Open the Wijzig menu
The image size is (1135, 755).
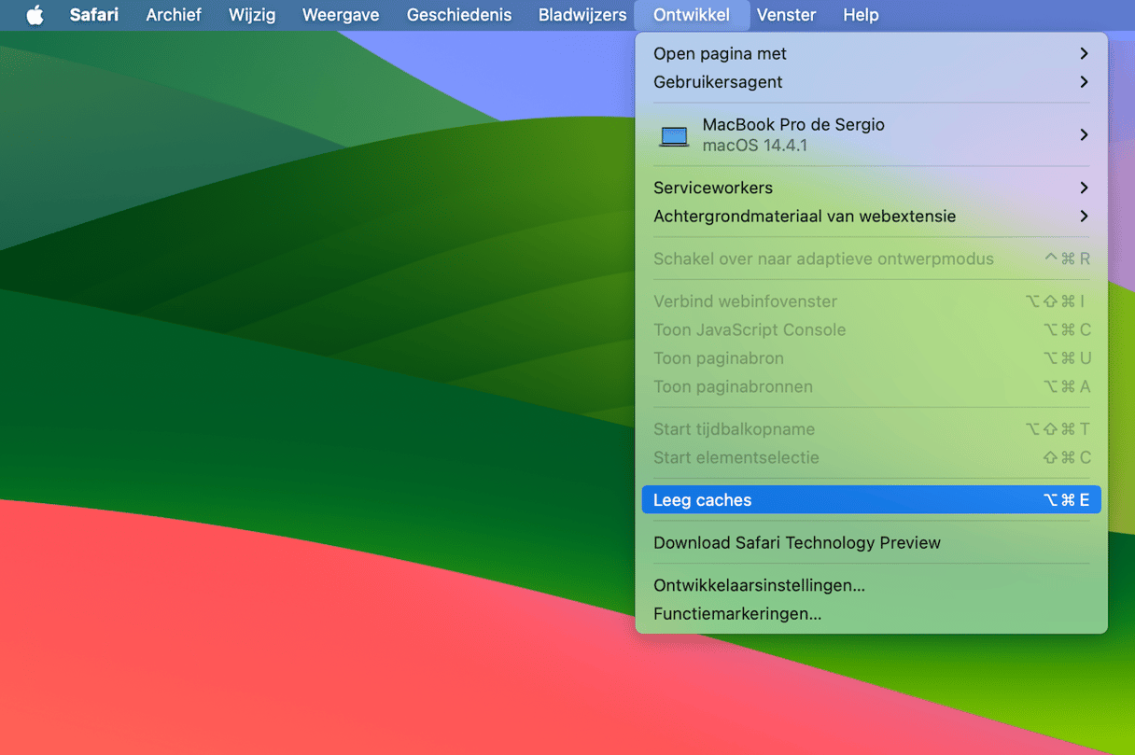tap(252, 15)
